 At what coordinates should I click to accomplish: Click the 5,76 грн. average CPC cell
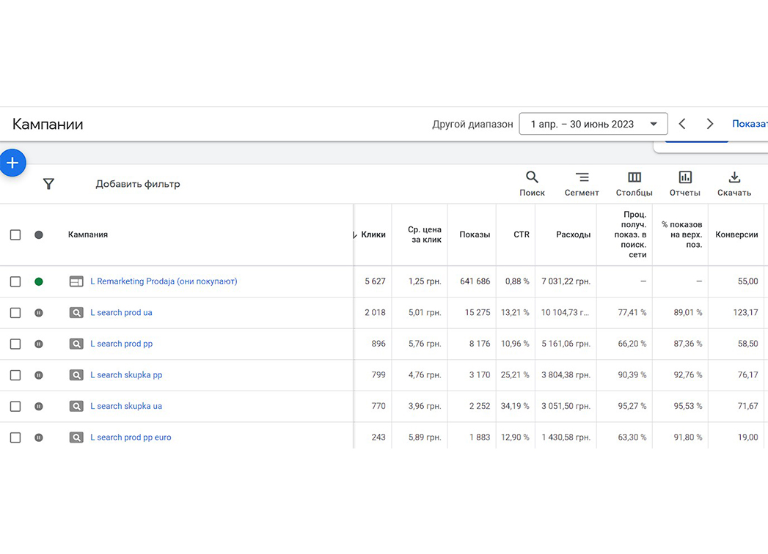[x=425, y=344]
